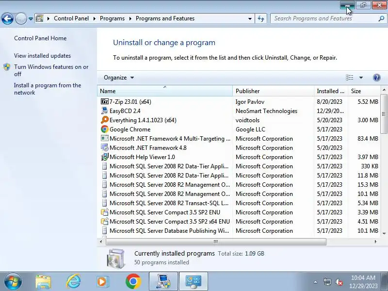
Task: Open Windows Media Player from the taskbar
Action: pos(102,282)
